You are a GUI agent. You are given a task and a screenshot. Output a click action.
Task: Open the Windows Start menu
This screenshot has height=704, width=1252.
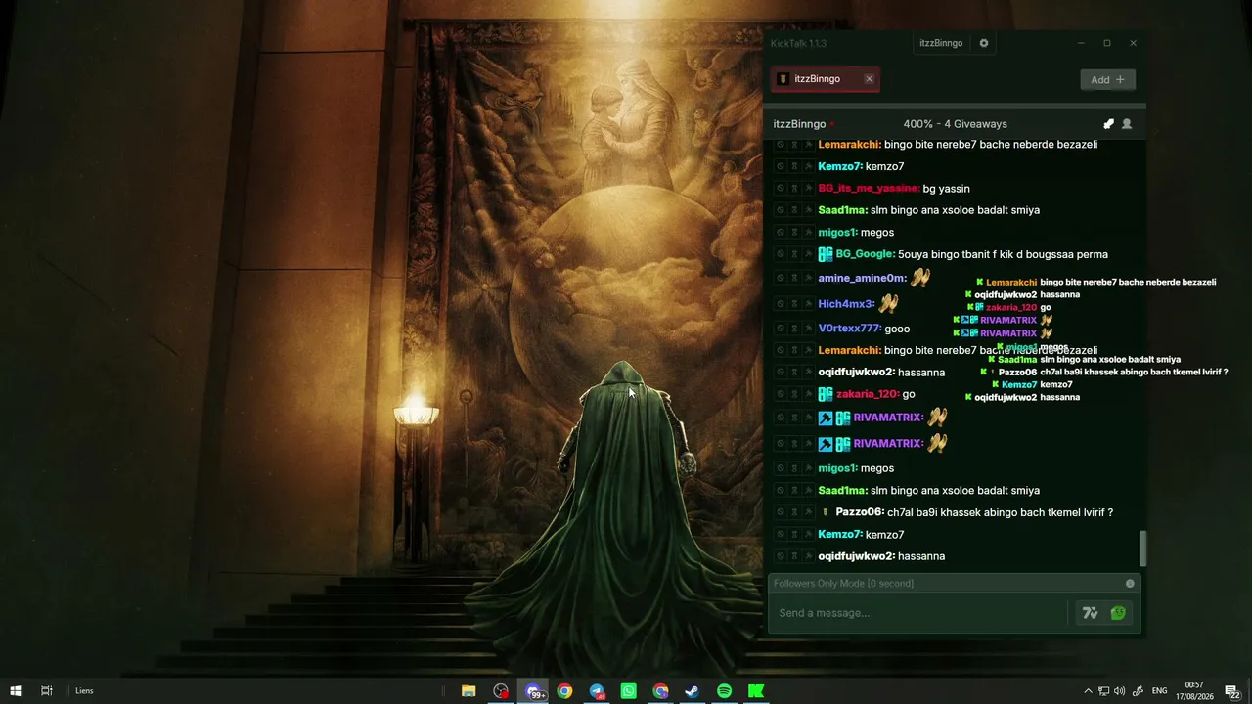tap(16, 691)
